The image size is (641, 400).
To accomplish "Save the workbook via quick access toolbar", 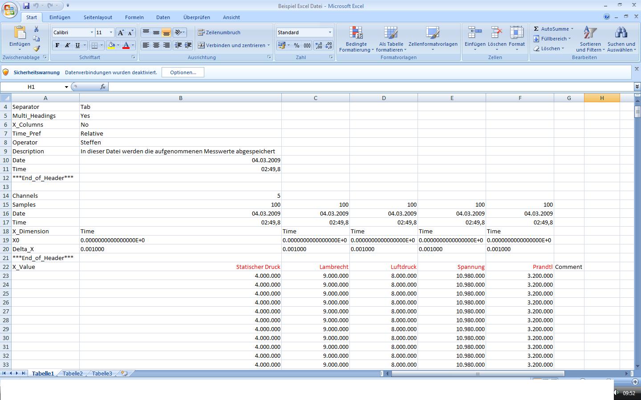I will (26, 6).
